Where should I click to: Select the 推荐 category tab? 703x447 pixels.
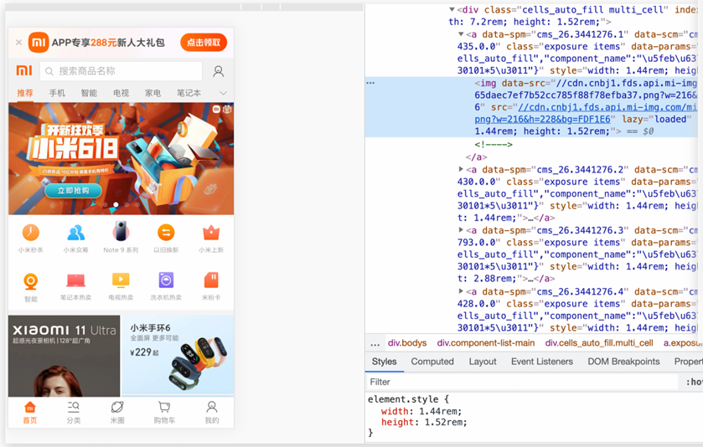[x=25, y=93]
